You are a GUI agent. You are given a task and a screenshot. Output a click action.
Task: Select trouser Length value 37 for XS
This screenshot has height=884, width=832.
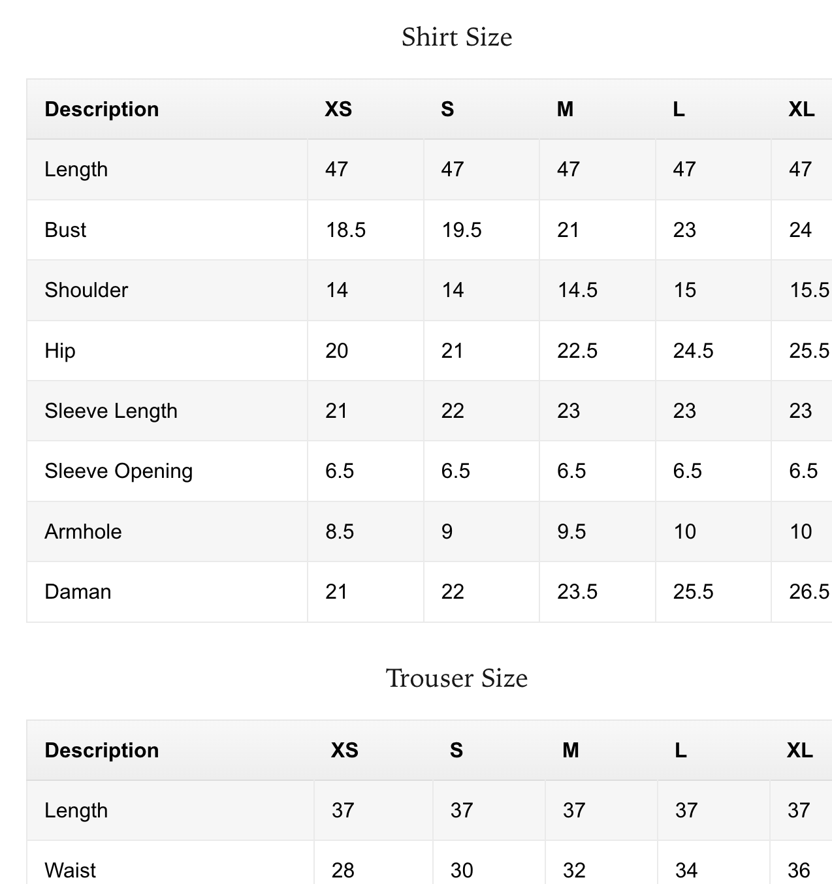[343, 810]
